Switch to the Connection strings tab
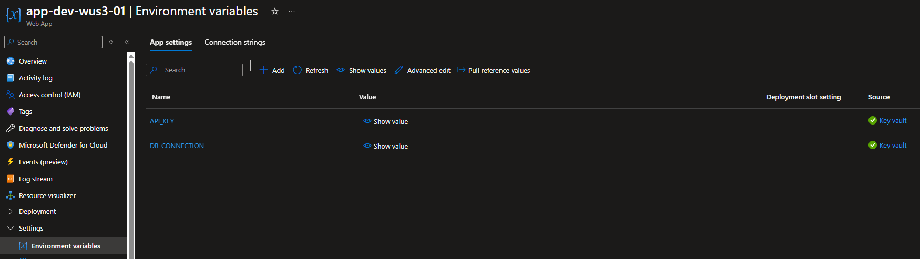The image size is (920, 259). coord(235,42)
